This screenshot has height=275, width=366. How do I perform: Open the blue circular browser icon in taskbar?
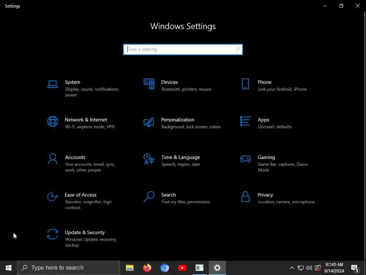pos(164,268)
